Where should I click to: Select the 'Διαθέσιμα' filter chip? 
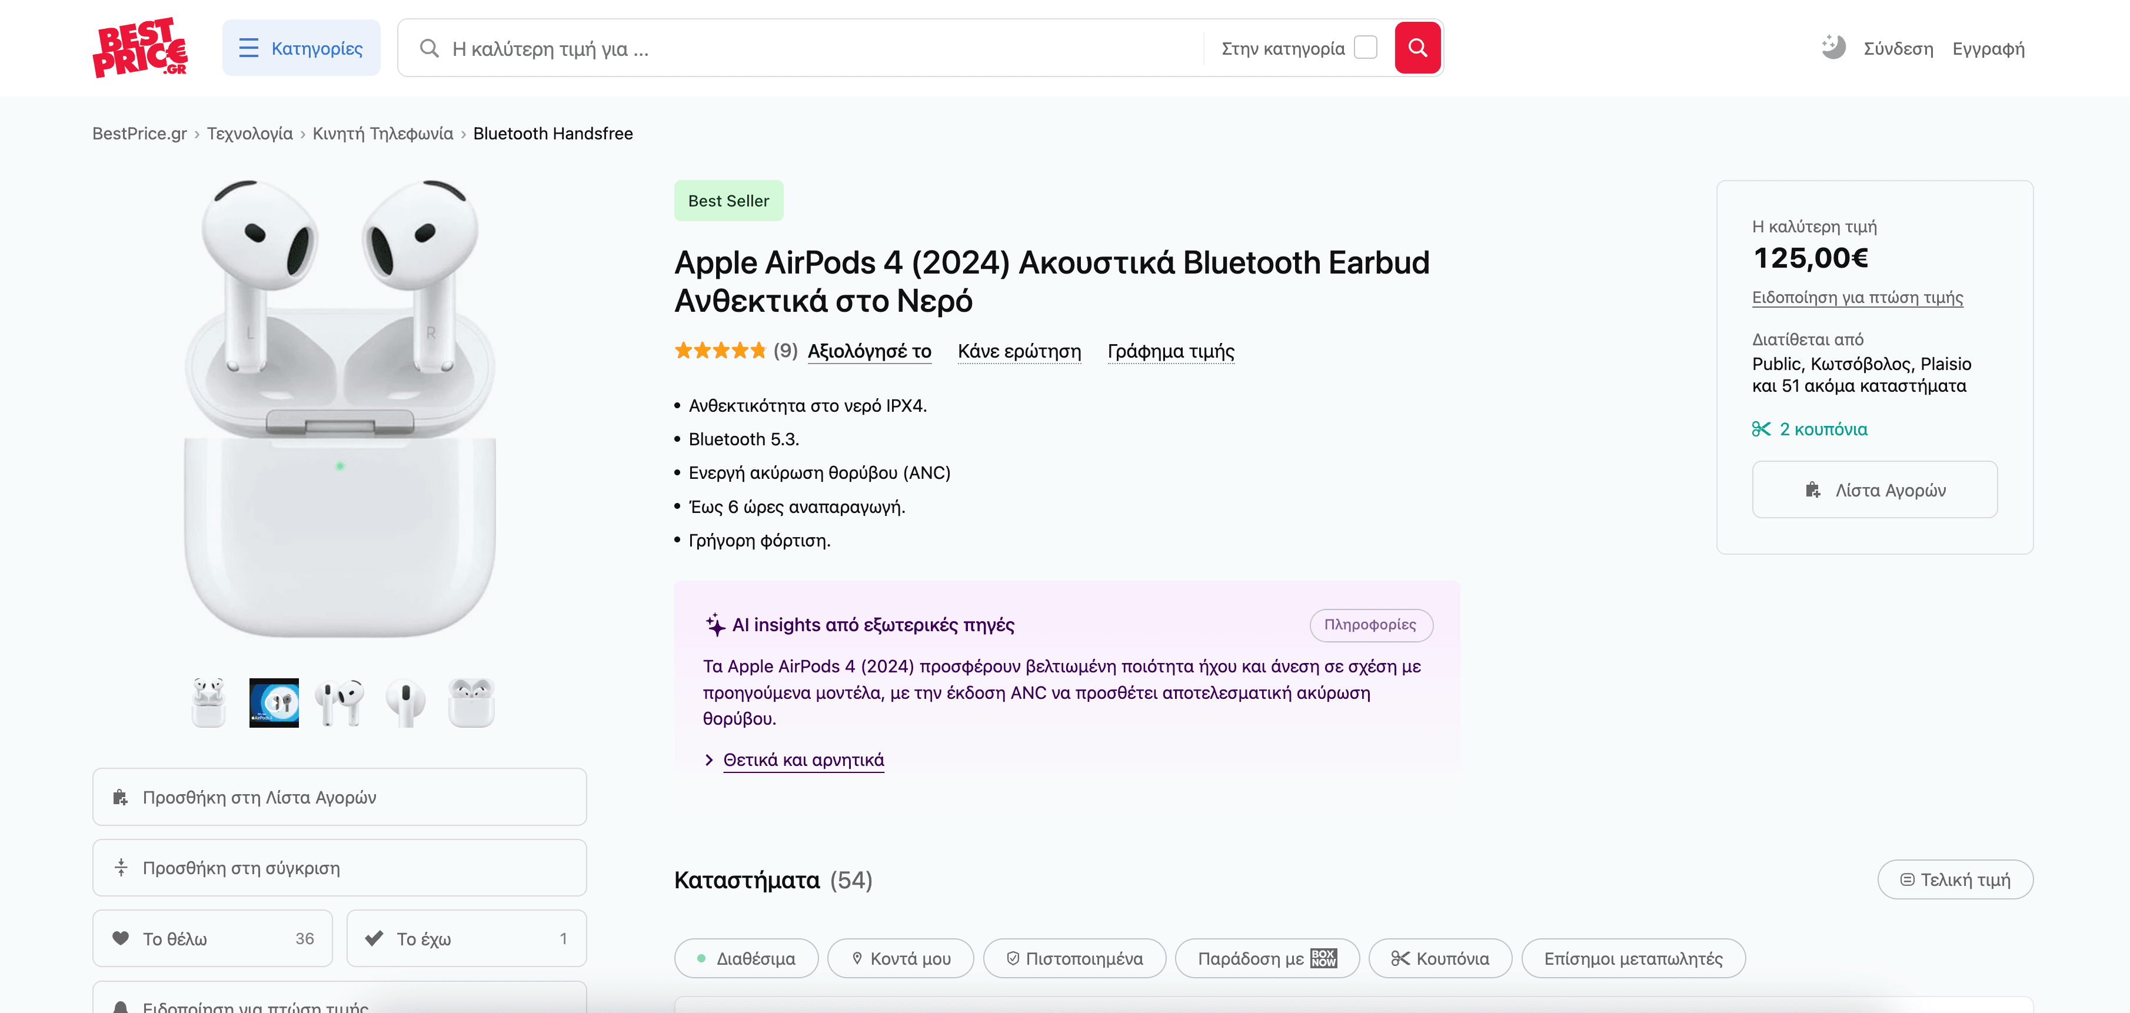click(746, 958)
